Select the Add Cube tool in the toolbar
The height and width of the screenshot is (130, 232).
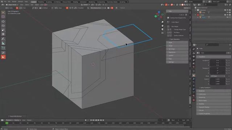point(3,48)
